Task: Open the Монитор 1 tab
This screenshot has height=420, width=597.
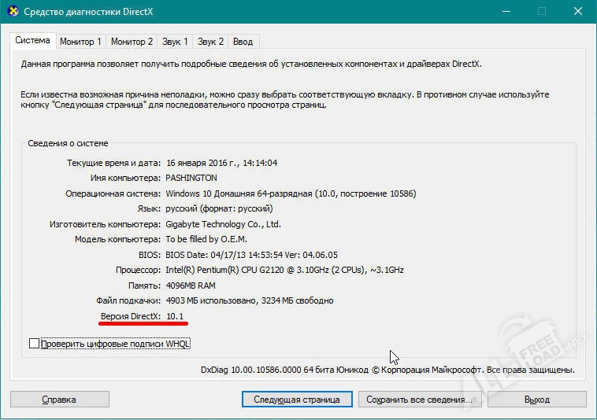Action: (80, 41)
